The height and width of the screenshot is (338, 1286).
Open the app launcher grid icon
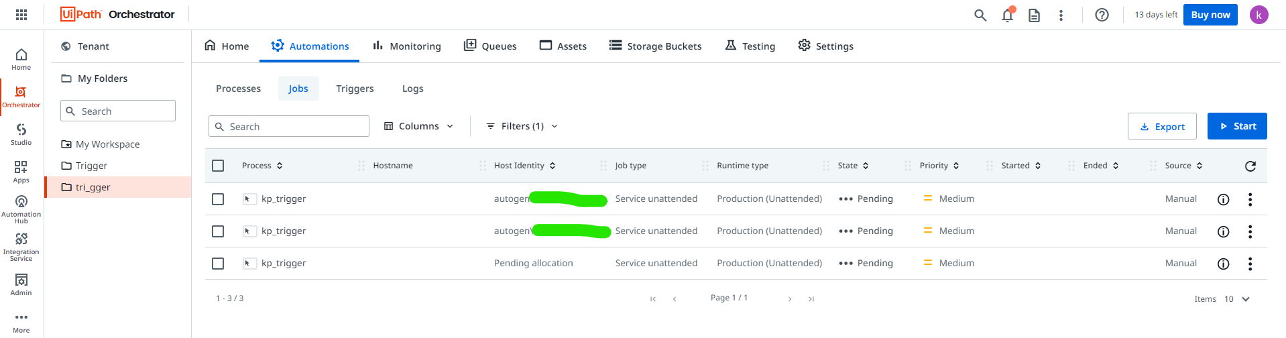pos(21,15)
